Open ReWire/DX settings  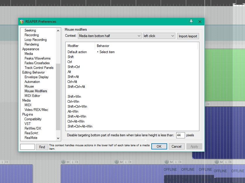click(33, 128)
